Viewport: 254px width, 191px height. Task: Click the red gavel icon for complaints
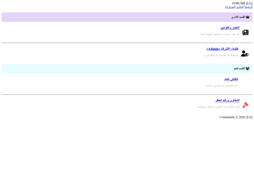coord(246,105)
